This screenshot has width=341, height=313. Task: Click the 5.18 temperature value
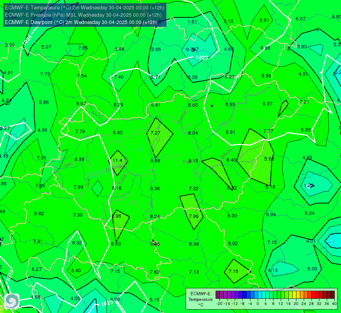(x=270, y=187)
